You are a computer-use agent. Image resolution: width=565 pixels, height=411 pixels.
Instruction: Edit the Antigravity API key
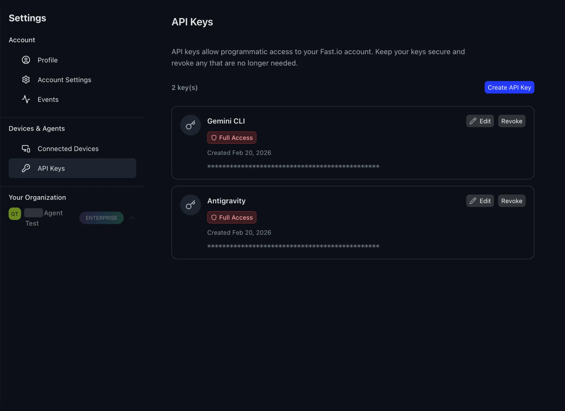coord(480,201)
